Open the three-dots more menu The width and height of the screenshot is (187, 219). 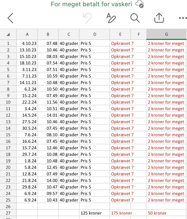click(x=183, y=18)
